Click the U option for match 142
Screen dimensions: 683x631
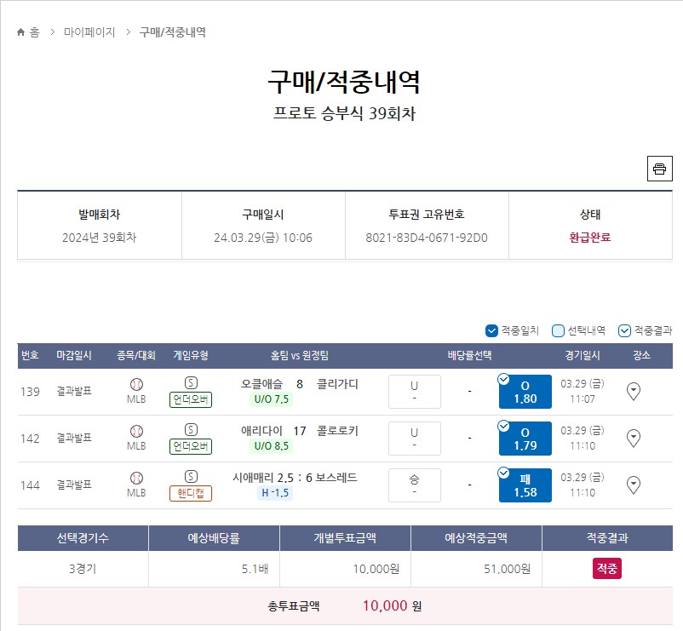click(x=414, y=438)
